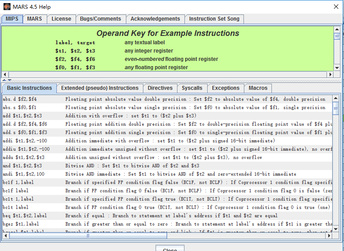Select the 'addu $t1,$t2,$t3' row
The width and height of the screenshot is (344, 251).
tap(167, 158)
